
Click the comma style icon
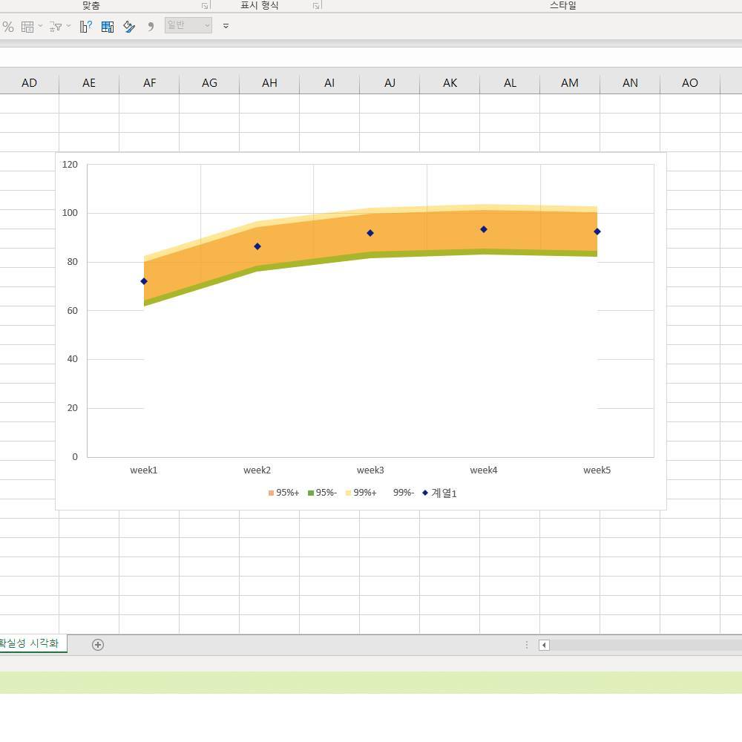(151, 27)
